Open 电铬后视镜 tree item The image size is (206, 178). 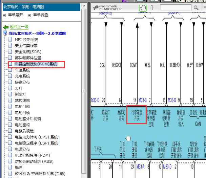click(x=24, y=131)
